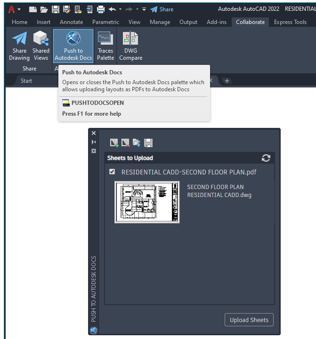Click the Autodesk Docs globe icon on palette
Viewport: 316px width, 339px height.
94,331
